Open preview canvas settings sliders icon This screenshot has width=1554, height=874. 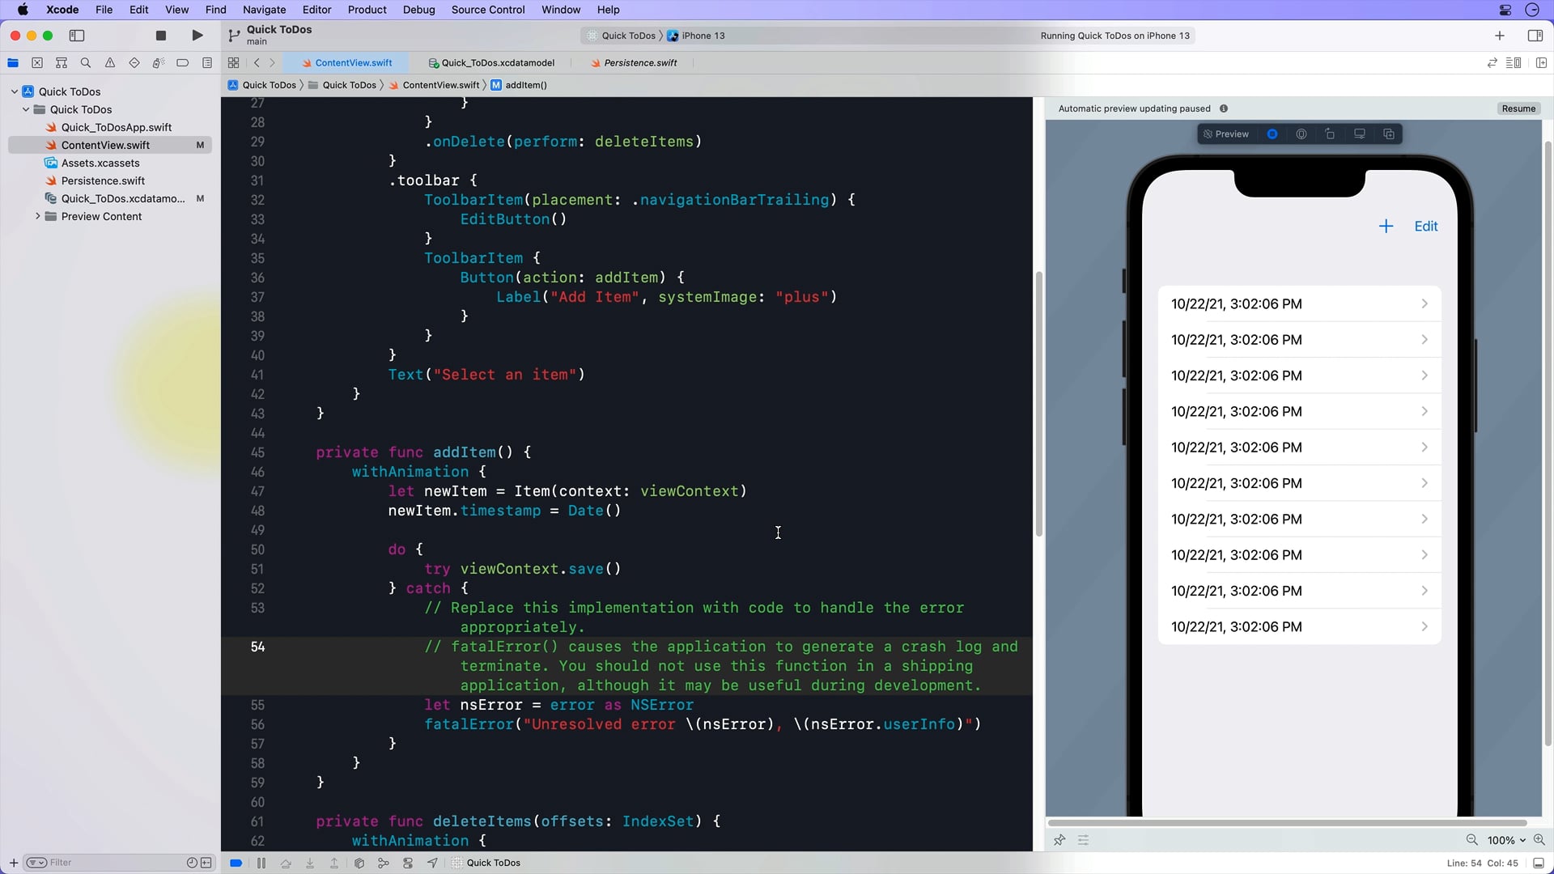point(1084,840)
